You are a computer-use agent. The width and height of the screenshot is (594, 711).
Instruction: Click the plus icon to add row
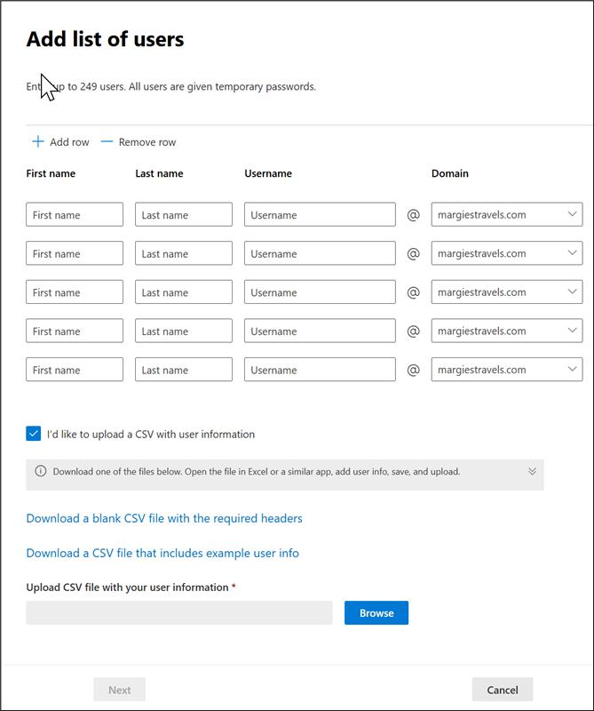(38, 142)
